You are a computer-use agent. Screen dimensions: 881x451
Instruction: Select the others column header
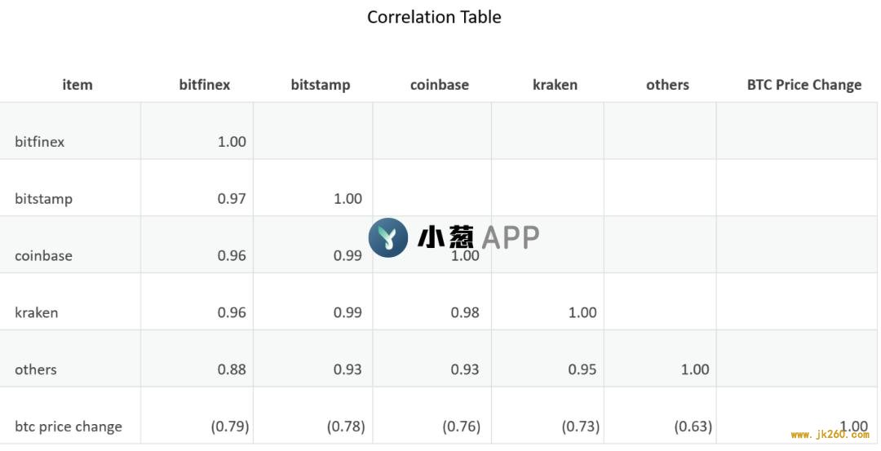(667, 85)
